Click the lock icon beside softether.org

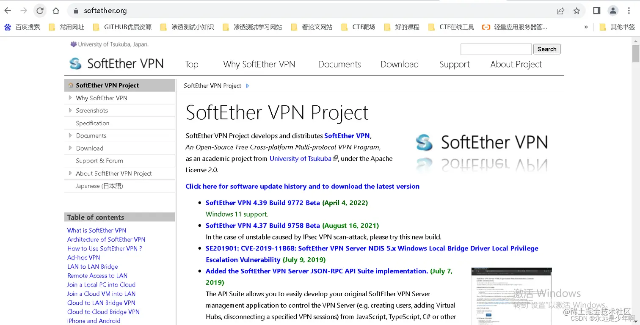[x=76, y=11]
